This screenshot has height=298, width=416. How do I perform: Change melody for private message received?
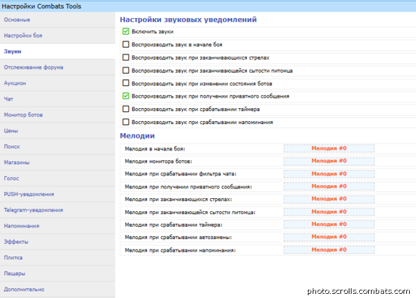329,186
